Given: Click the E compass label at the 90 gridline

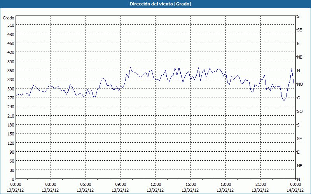Looking at the screenshot, I should (x=298, y=152).
